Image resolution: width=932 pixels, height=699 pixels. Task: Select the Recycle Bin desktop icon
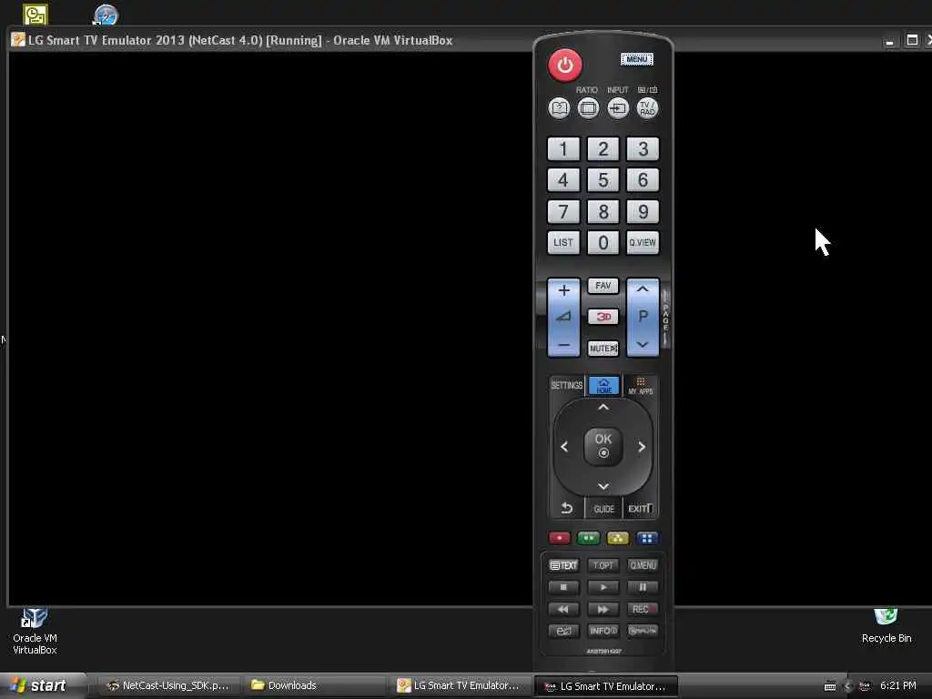point(886,626)
